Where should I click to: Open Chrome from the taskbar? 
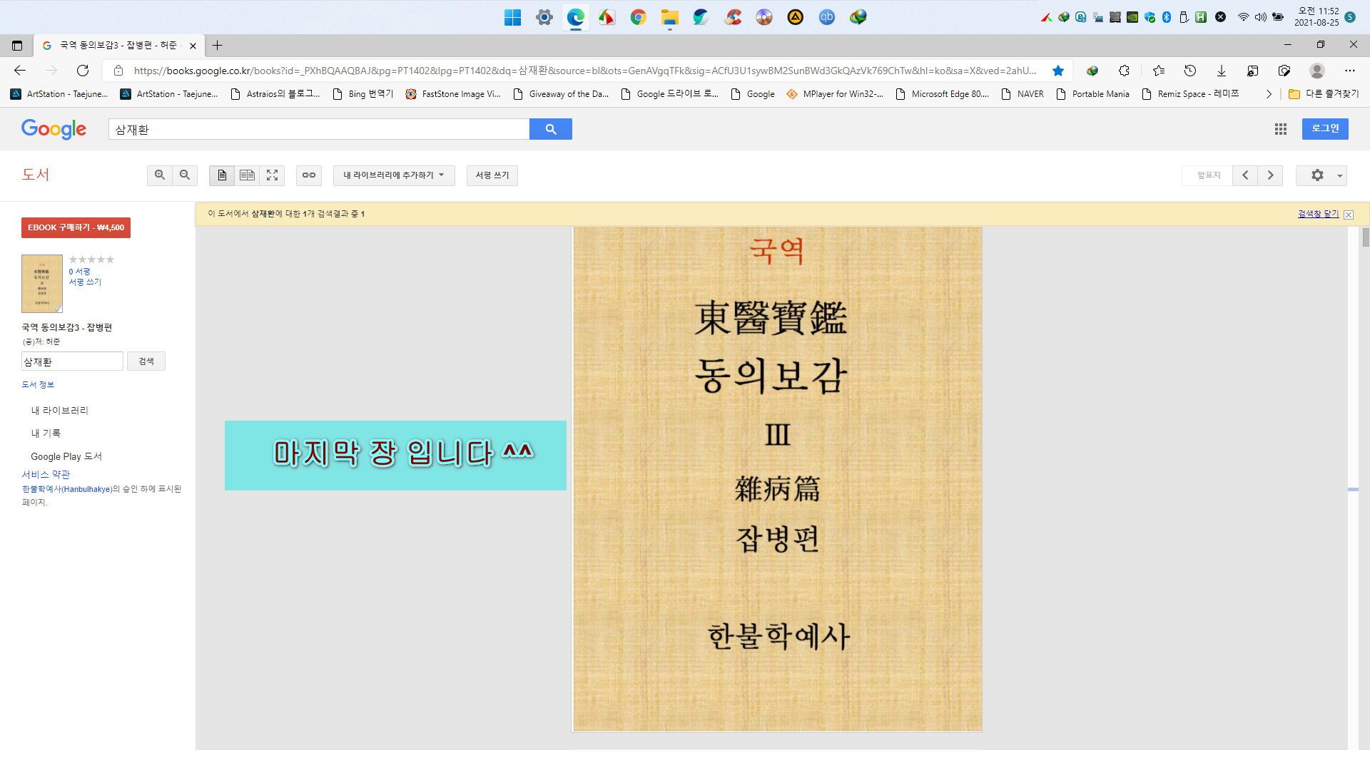click(x=638, y=17)
